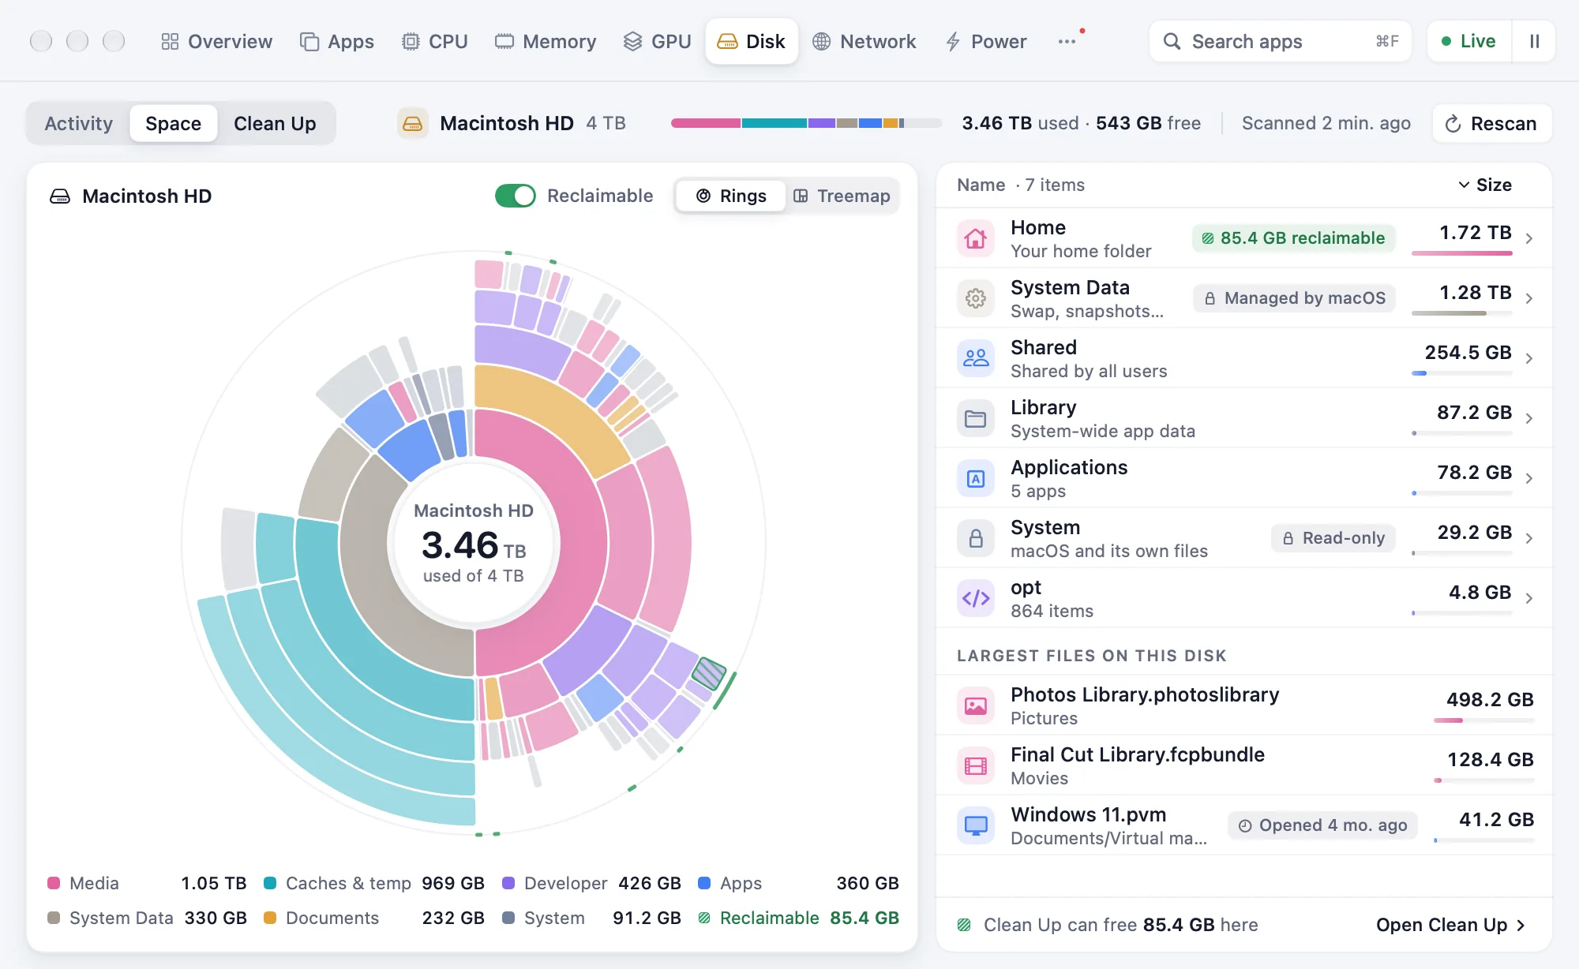
Task: Click the Apps legend swatch
Action: 704,883
